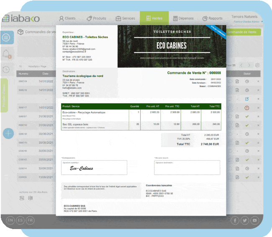272x237 pixels.
Task: Select order number 000107 in list
Action: (x=23, y=117)
